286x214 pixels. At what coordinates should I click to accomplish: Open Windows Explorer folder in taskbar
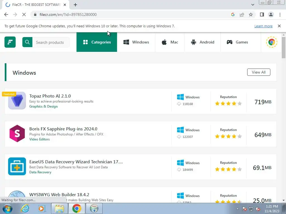pos(59,208)
